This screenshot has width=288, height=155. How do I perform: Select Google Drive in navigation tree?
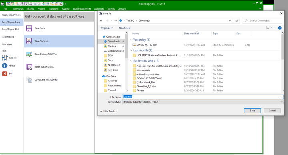click(x=115, y=51)
